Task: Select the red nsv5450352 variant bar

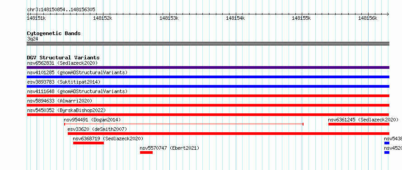Action: 208,115
